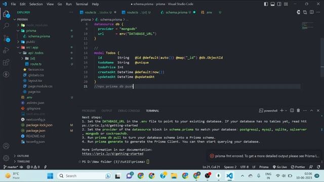Viewport: 324px width, 182px height.
Task: Click Go Live in status bar
Action: pyautogui.click(x=280, y=167)
